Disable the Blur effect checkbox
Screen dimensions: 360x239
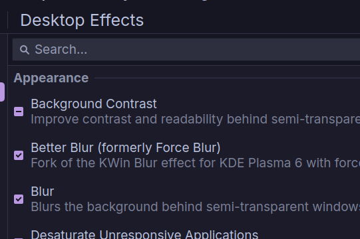19,199
